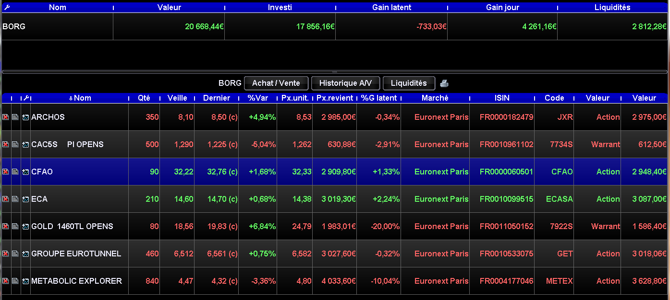Show the chart icon for GOLD 1460TL OPENS
The image size is (670, 300).
(x=25, y=227)
